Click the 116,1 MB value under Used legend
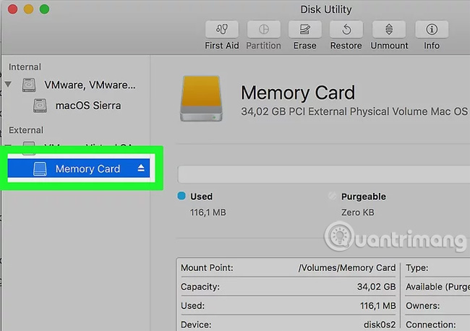Viewport: 470px width, 331px height. pos(208,212)
